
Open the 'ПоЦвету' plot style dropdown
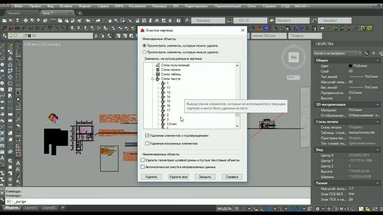[305, 36]
